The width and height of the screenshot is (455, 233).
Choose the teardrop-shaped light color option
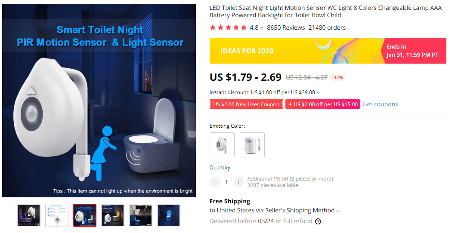222,145
